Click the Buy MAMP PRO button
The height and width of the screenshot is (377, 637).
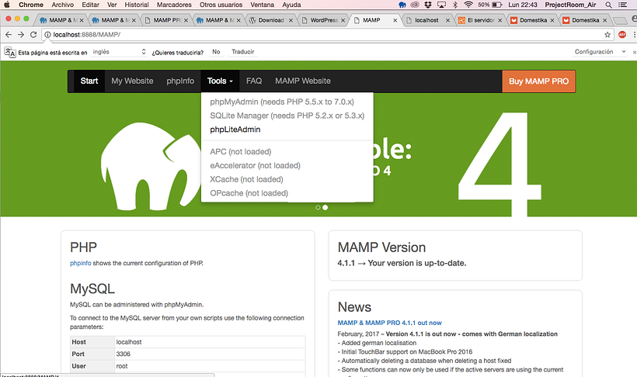(x=538, y=81)
